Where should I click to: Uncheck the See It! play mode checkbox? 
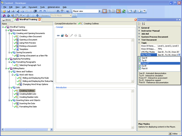140,58
